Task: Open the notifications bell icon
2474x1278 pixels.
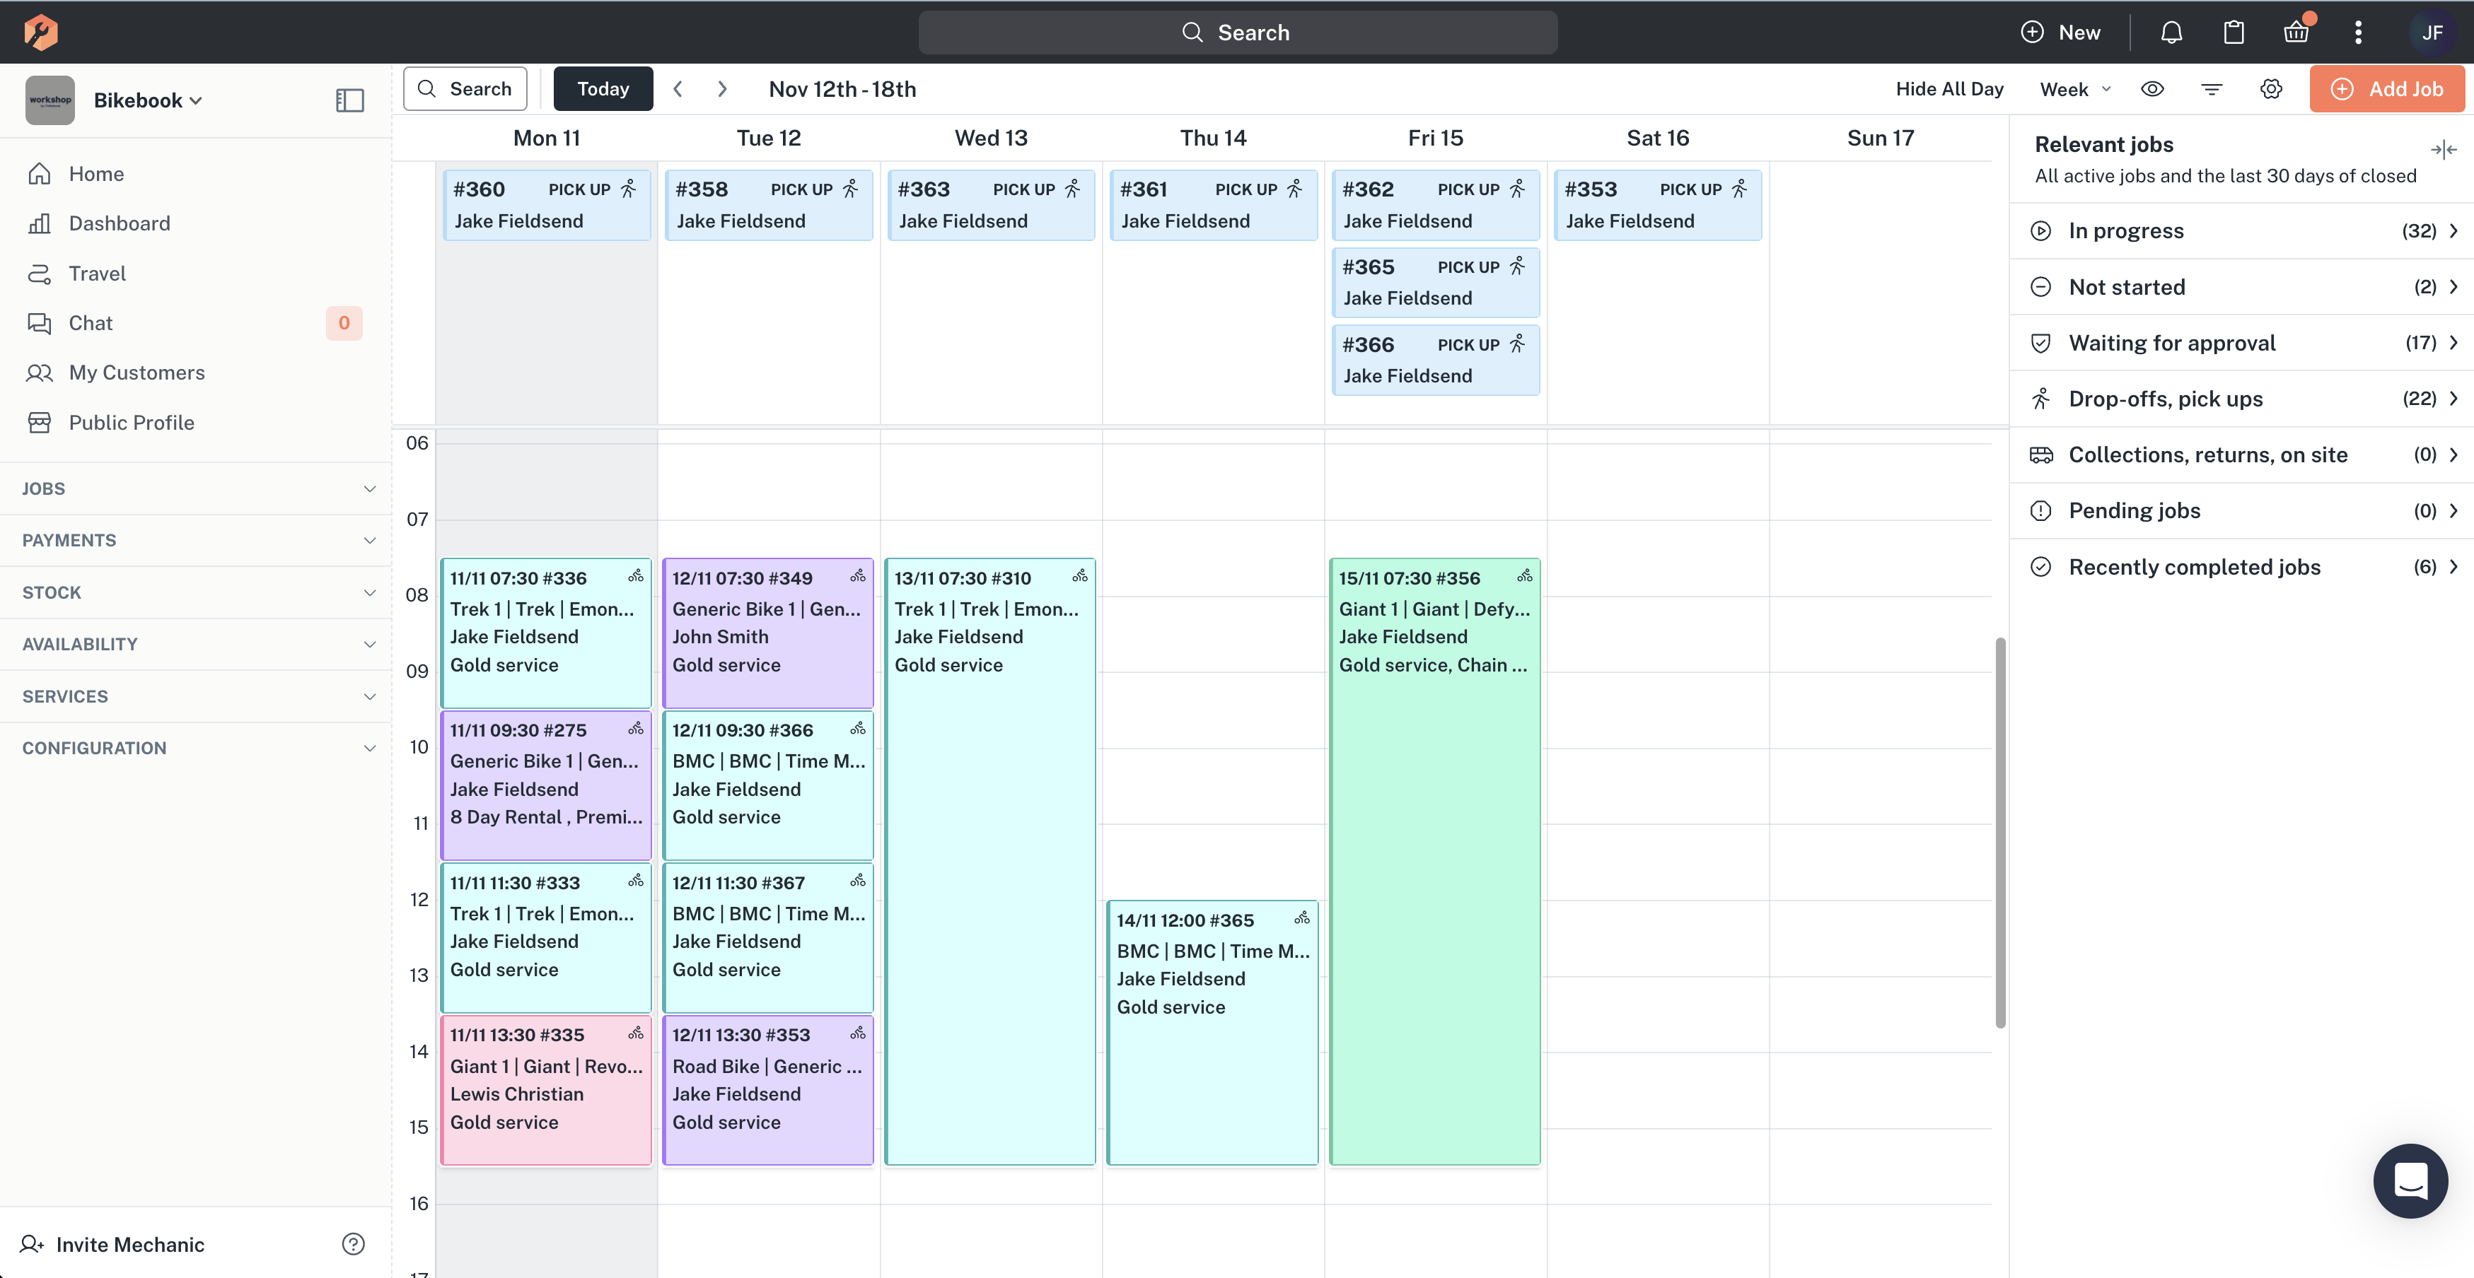Action: point(2171,32)
